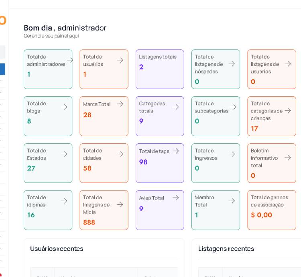The height and width of the screenshot is (277, 301).
Task: Open arrow on Total de categorias de crianças
Action: coord(287,110)
